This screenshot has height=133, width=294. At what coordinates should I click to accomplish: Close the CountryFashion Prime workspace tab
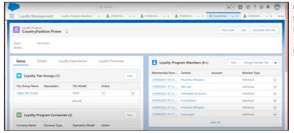point(237,16)
